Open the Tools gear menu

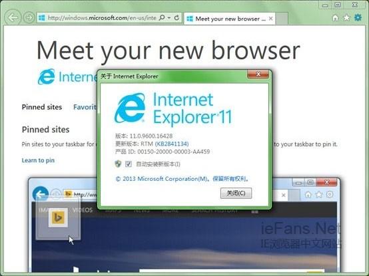point(358,17)
